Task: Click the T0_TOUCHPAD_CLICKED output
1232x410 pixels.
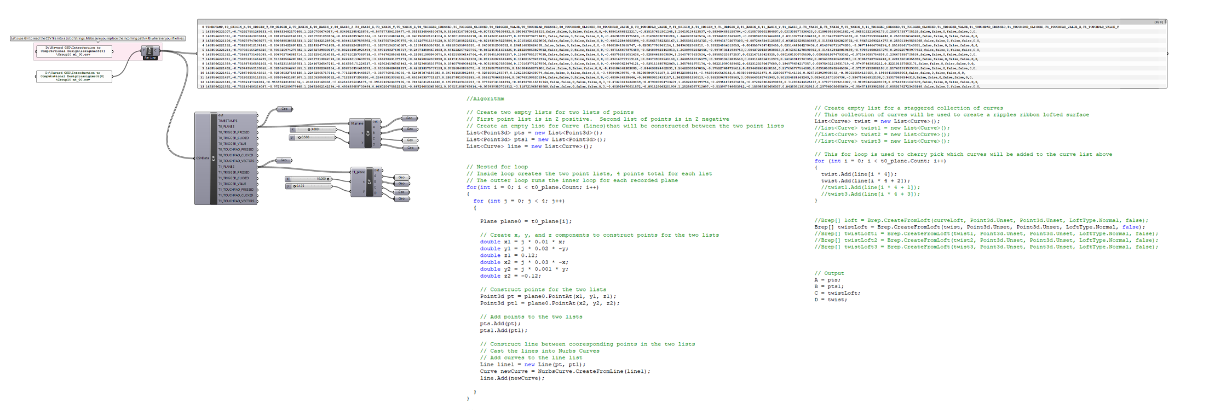Action: click(x=236, y=155)
